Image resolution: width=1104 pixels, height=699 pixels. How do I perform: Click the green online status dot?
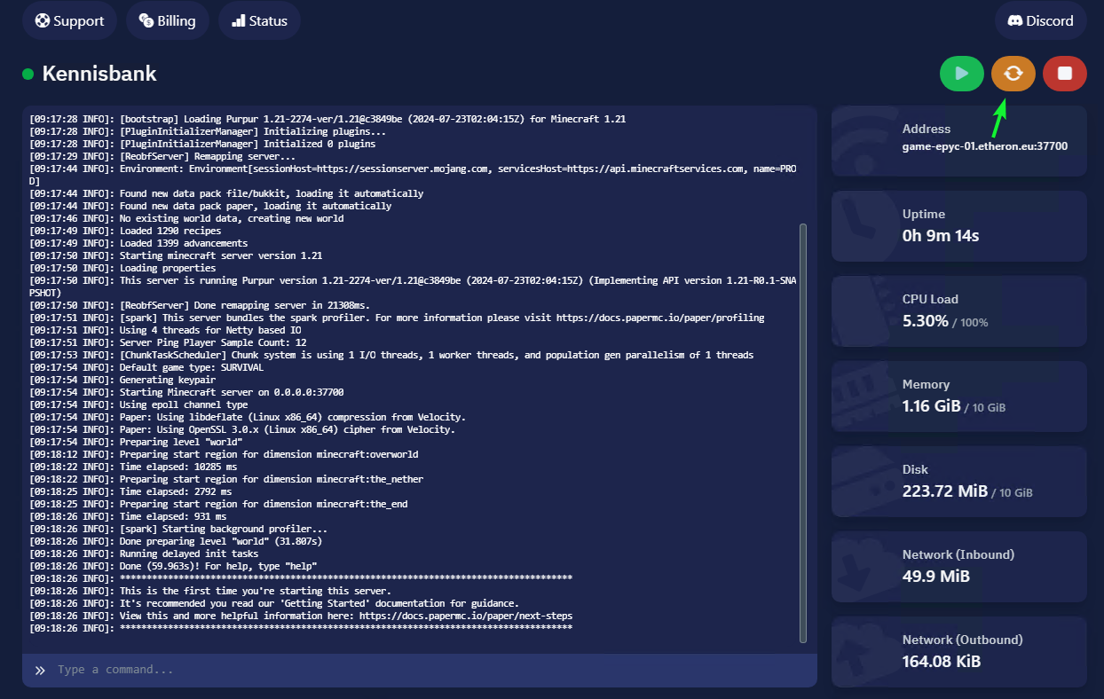click(28, 75)
